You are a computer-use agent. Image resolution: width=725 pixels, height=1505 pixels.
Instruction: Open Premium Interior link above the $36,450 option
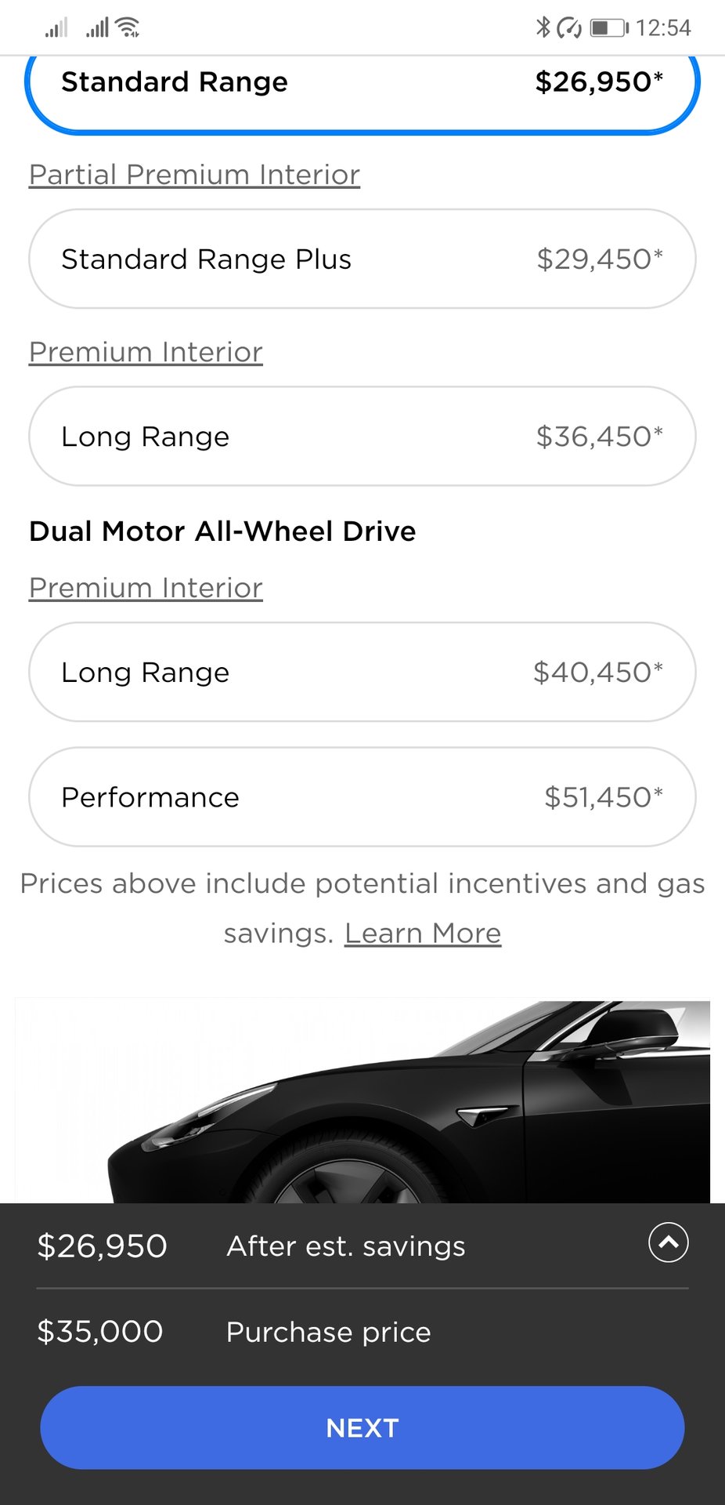pos(146,352)
